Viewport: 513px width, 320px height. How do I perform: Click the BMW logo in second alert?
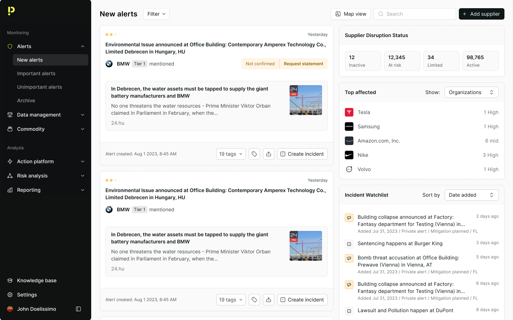[x=109, y=210]
